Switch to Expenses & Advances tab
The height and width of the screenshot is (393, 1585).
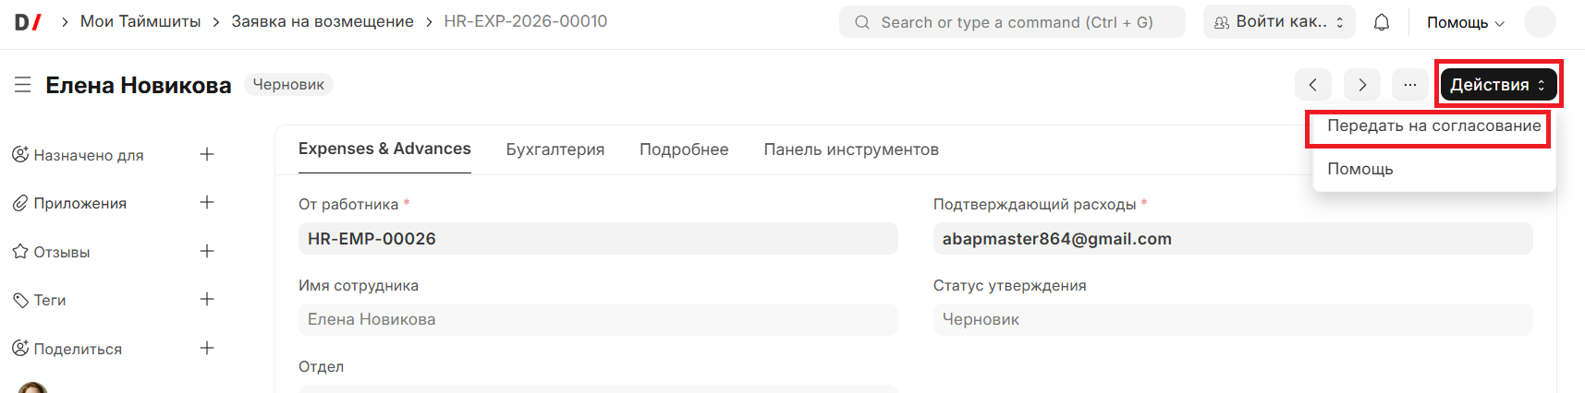click(384, 149)
